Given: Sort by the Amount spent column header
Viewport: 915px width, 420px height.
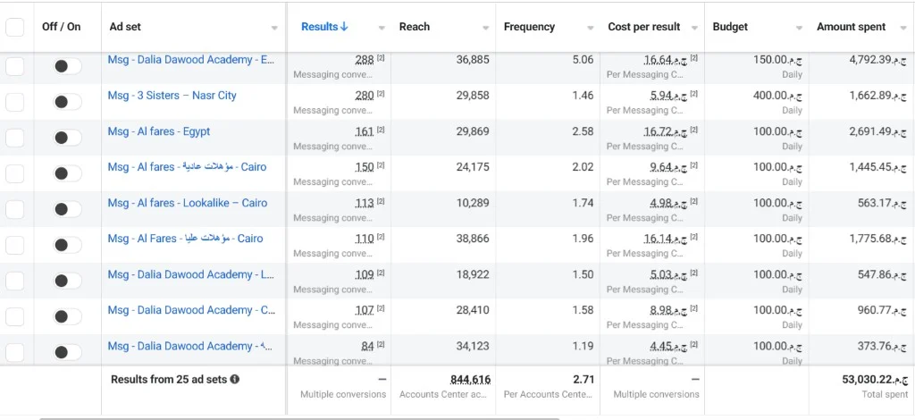Looking at the screenshot, I should [851, 27].
